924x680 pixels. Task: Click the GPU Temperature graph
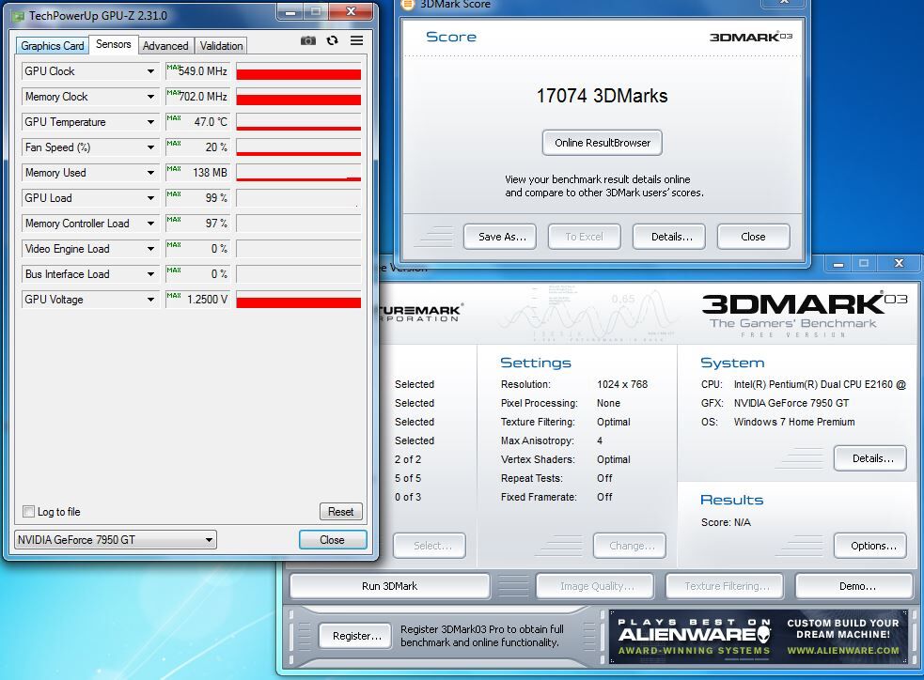[x=298, y=122]
